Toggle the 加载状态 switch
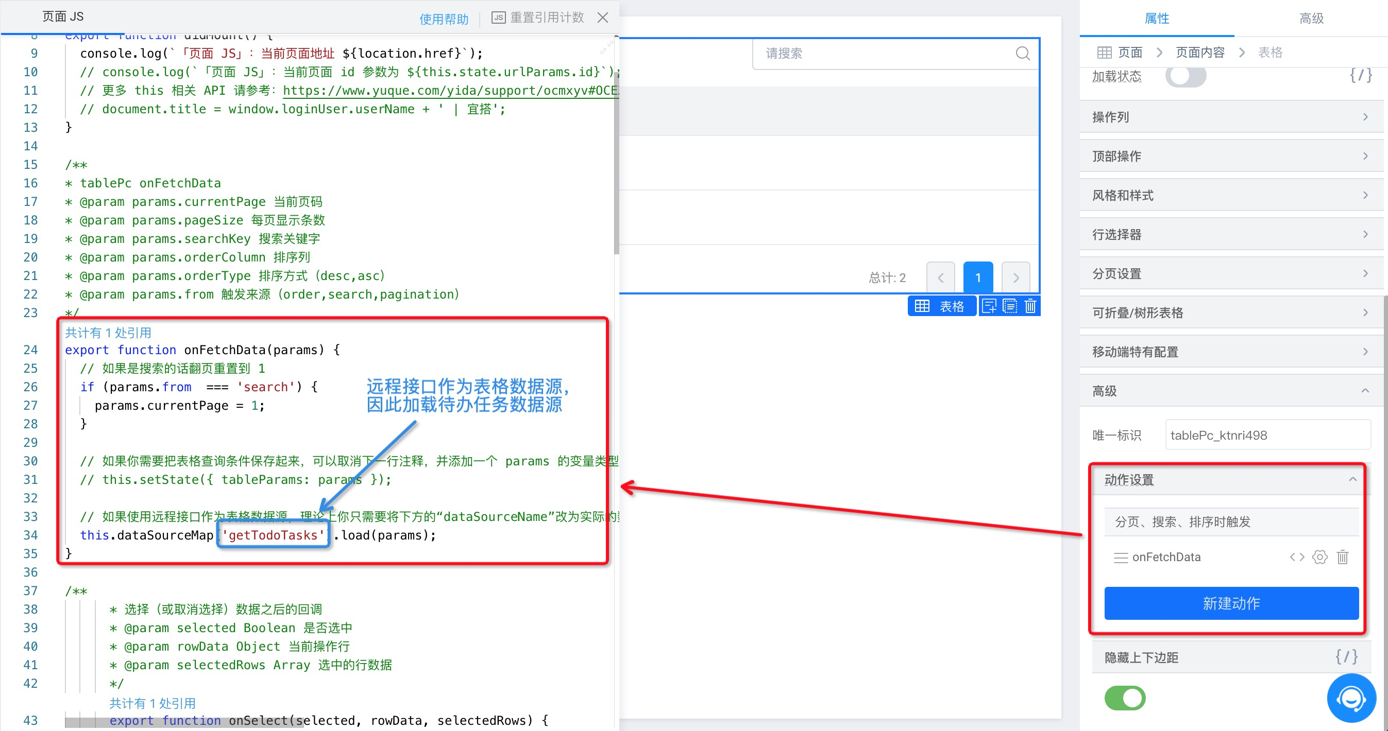Viewport: 1388px width, 731px height. 1186,76
